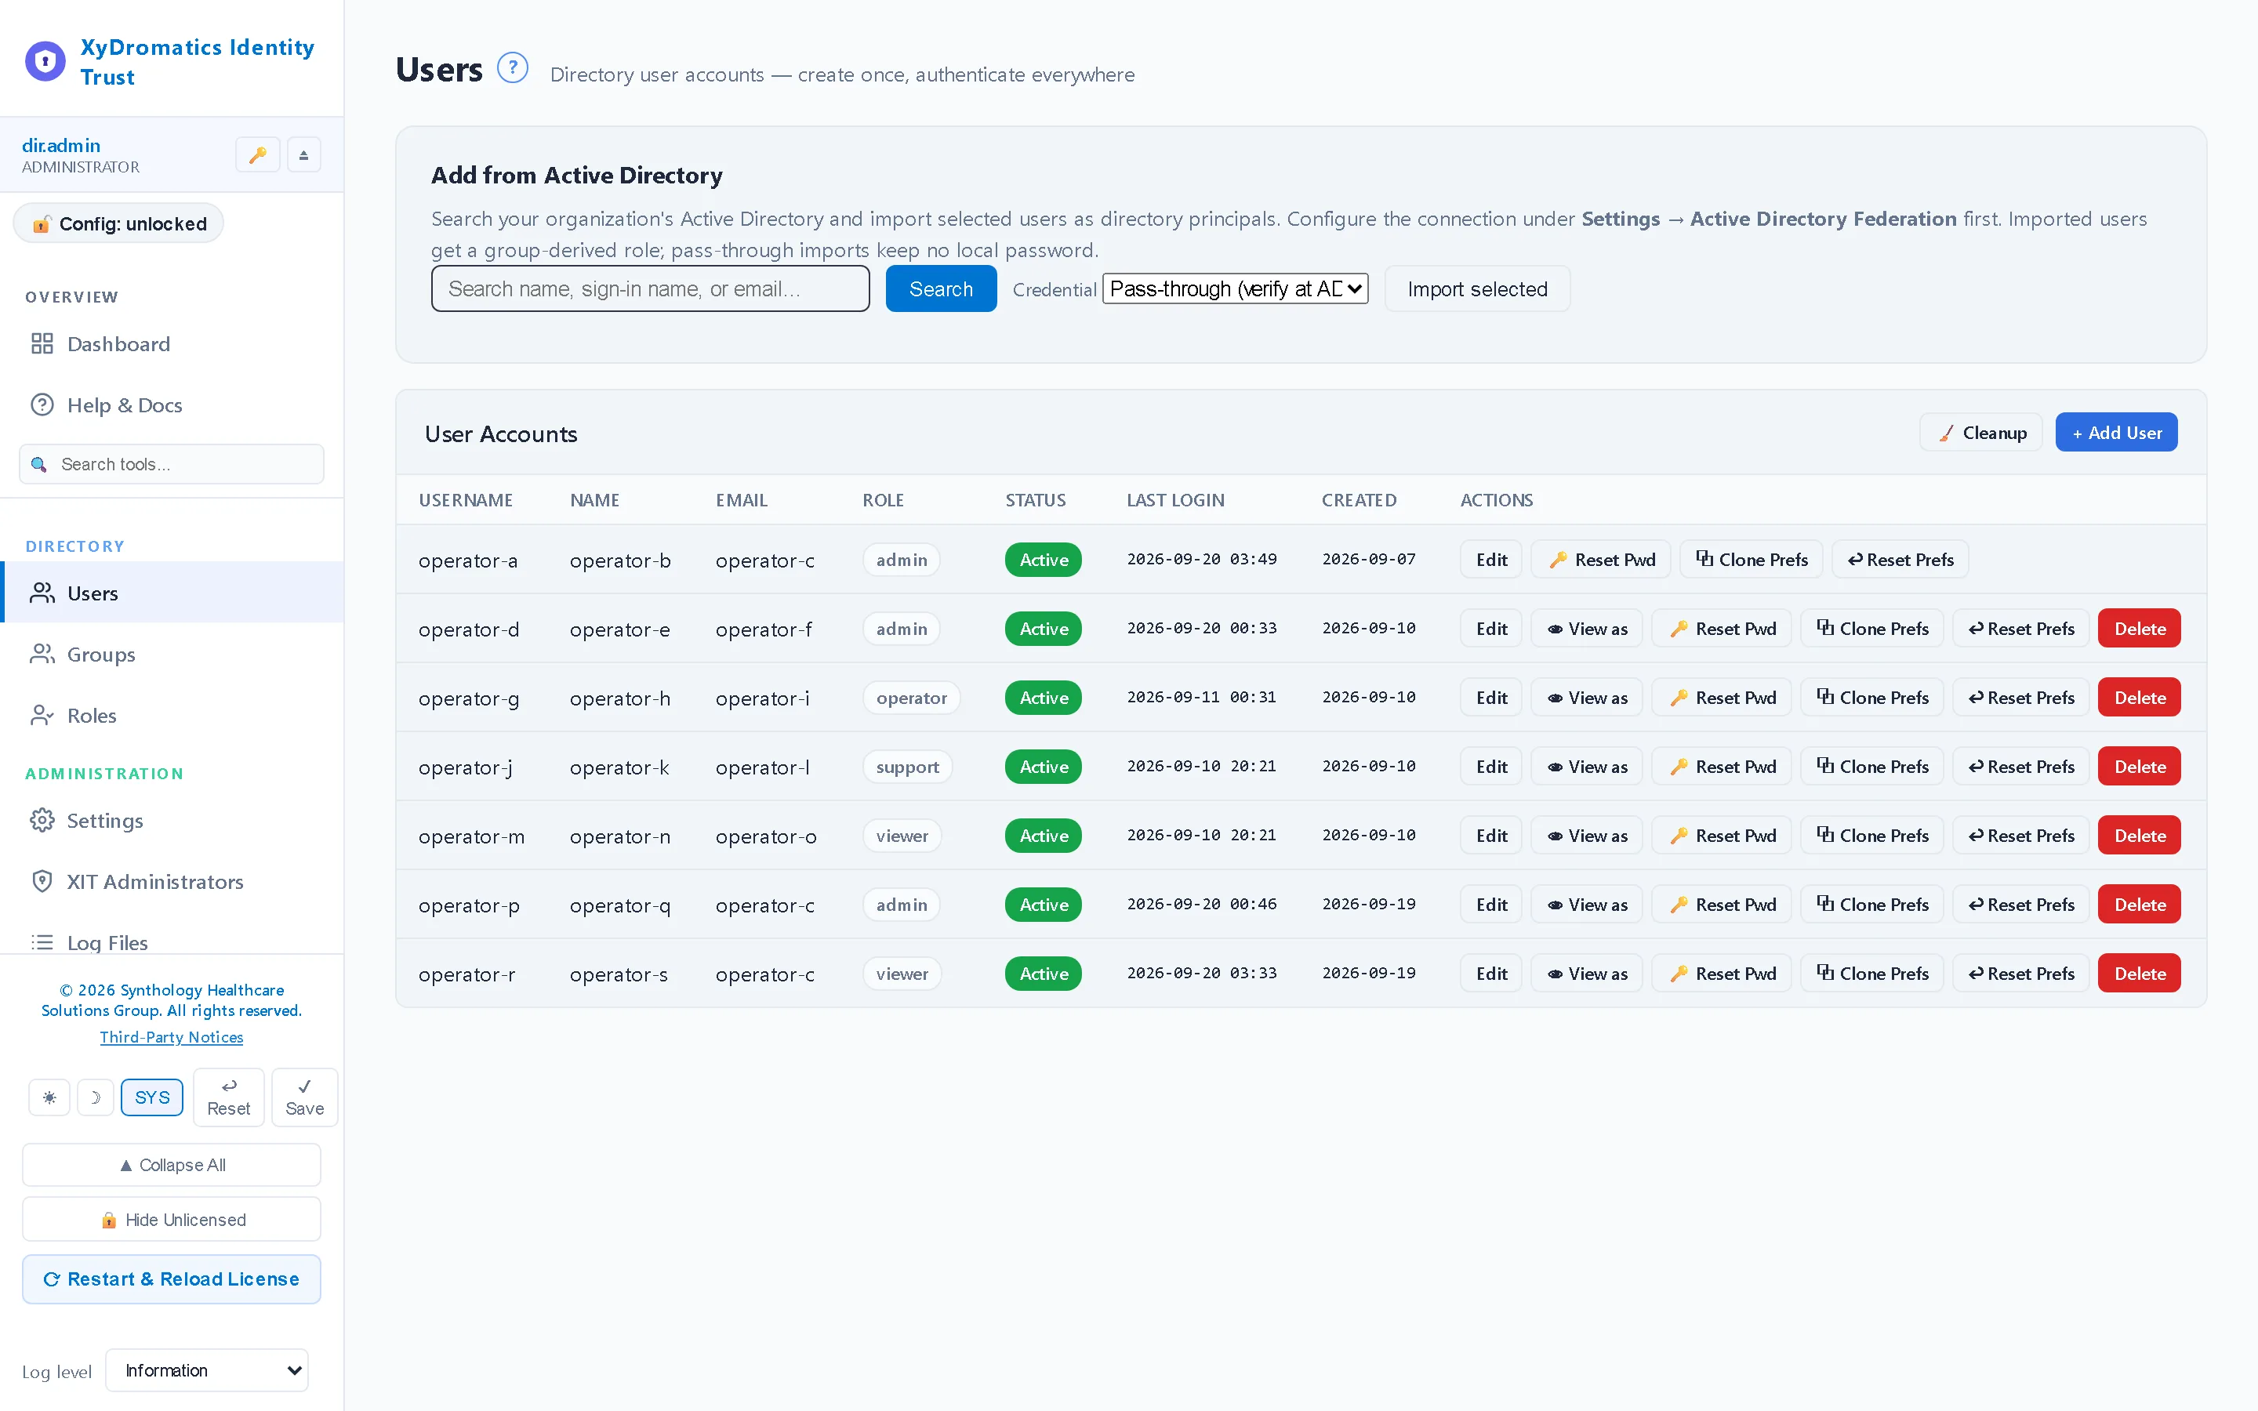Open the Users page in sidebar
This screenshot has height=1411, width=2258.
[173, 593]
